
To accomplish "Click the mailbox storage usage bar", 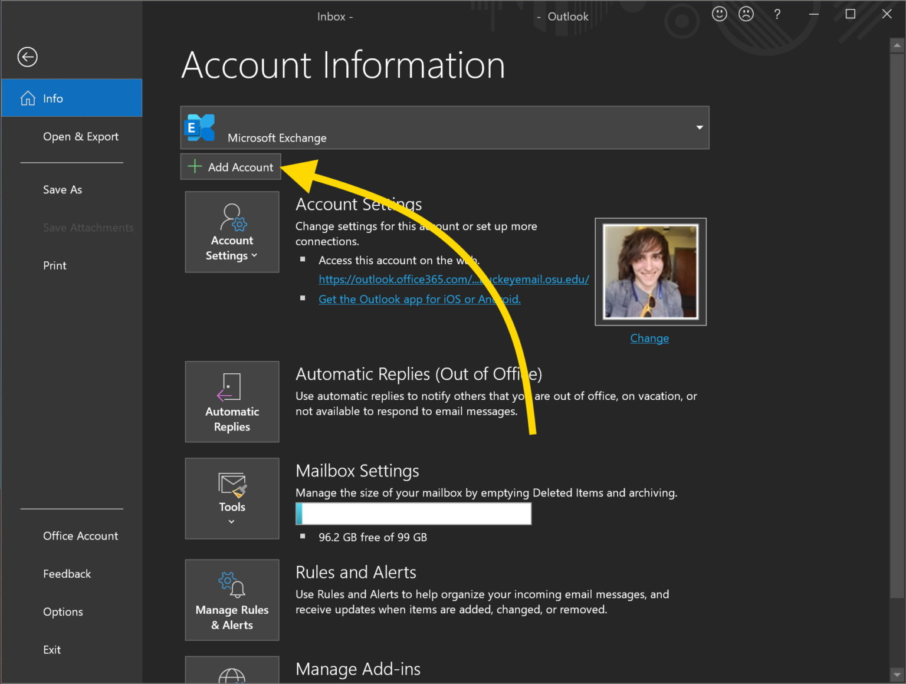I will pos(413,514).
